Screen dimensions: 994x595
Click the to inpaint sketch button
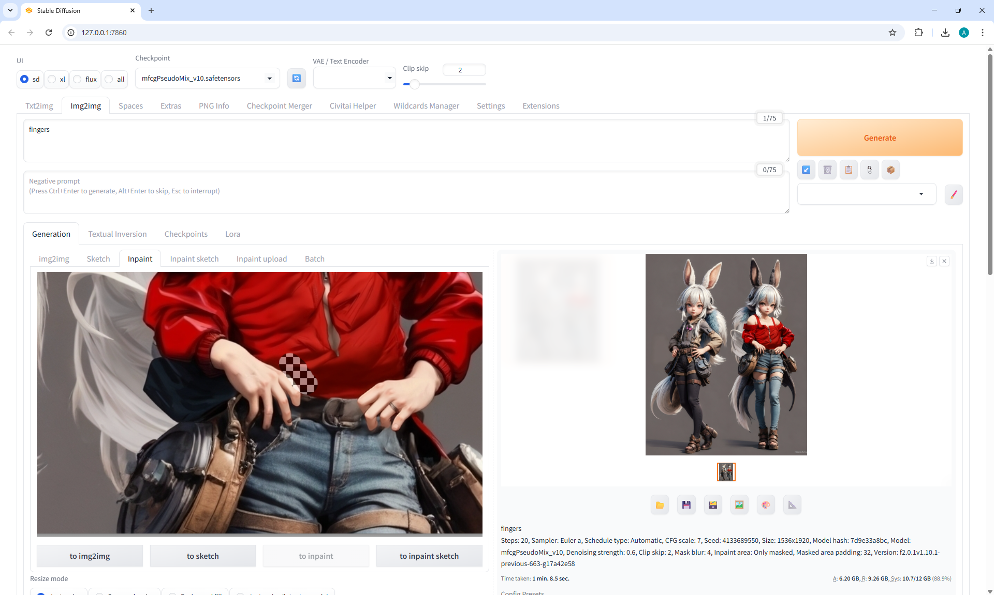(x=429, y=556)
